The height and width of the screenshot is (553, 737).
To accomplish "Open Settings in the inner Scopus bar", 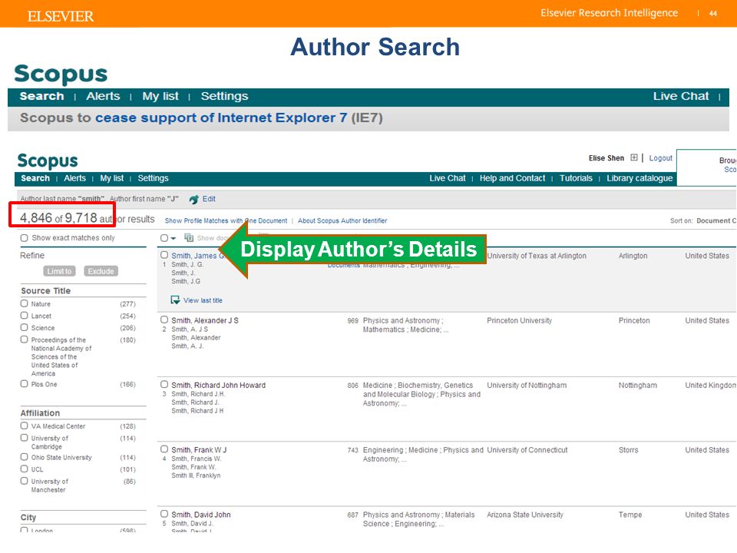I will (x=153, y=178).
